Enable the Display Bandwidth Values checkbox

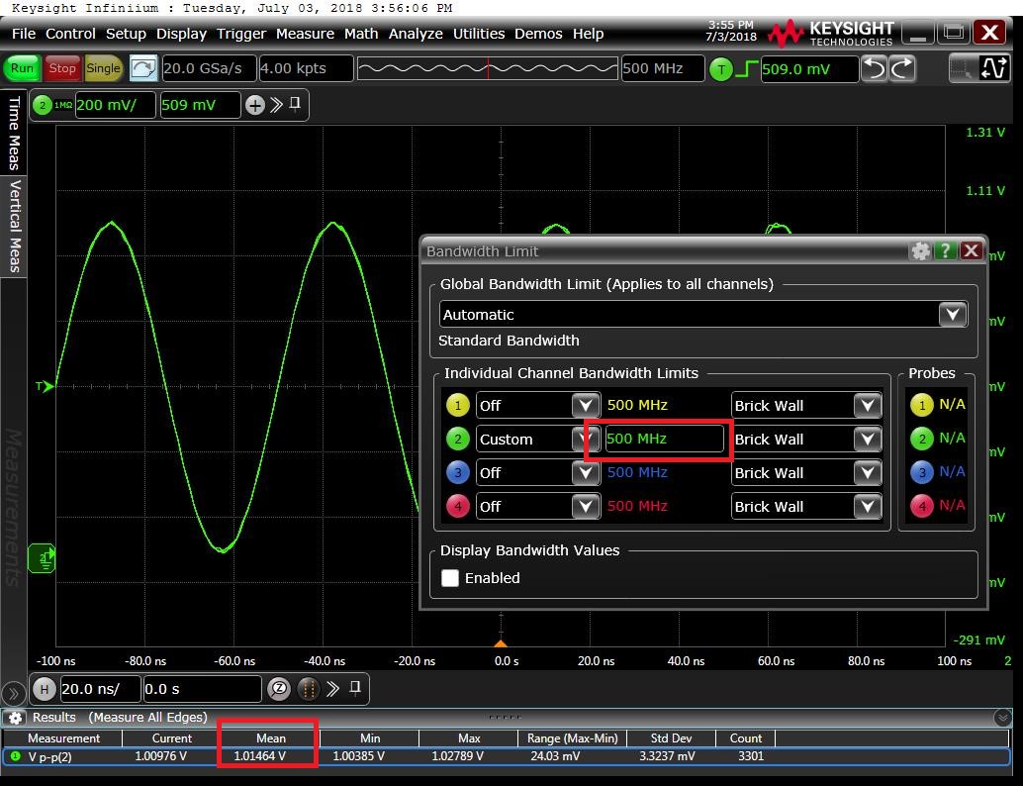pos(450,578)
